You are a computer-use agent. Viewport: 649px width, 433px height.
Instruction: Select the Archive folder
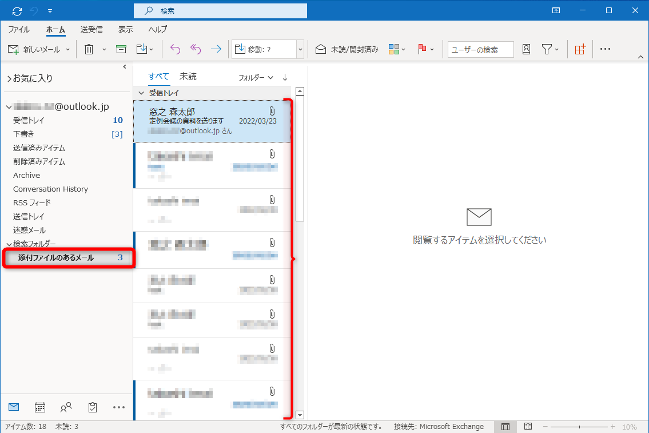coord(26,175)
